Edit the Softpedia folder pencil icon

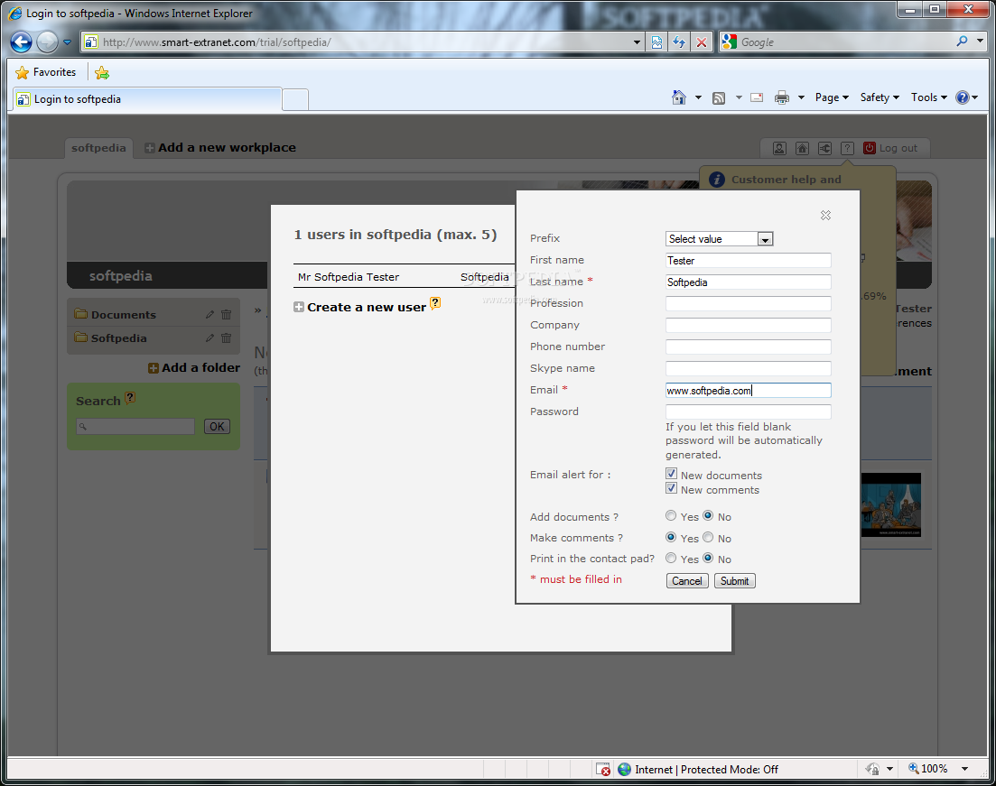pos(209,338)
